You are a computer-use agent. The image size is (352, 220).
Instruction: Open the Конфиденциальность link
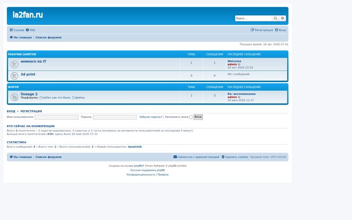tap(141, 175)
